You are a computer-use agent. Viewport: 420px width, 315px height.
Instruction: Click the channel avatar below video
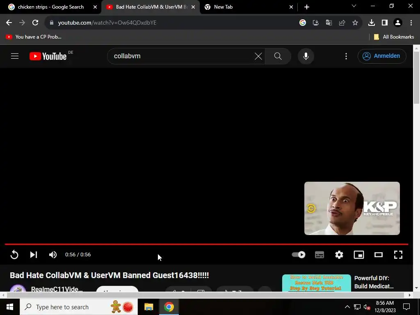coord(18,288)
